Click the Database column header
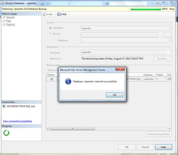 click(148, 75)
